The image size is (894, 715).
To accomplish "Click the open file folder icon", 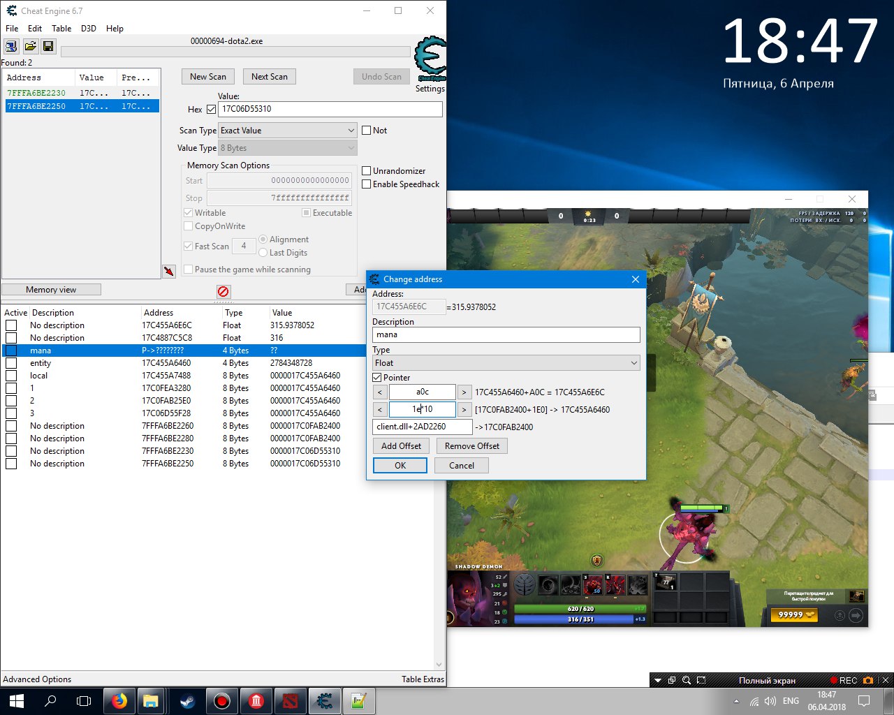I will [30, 46].
